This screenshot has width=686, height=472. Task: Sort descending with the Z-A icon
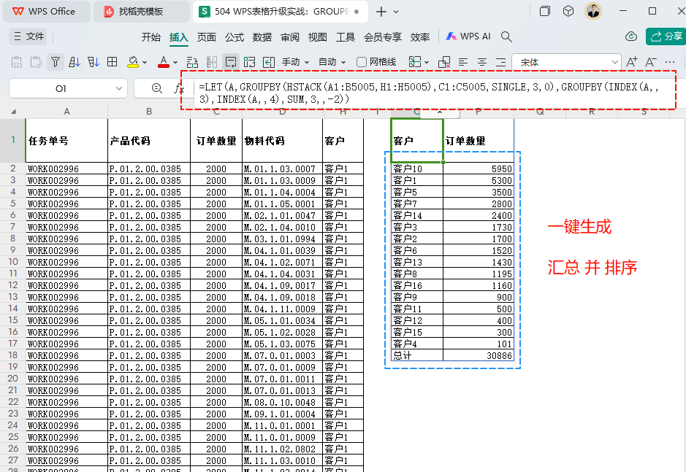[x=94, y=62]
